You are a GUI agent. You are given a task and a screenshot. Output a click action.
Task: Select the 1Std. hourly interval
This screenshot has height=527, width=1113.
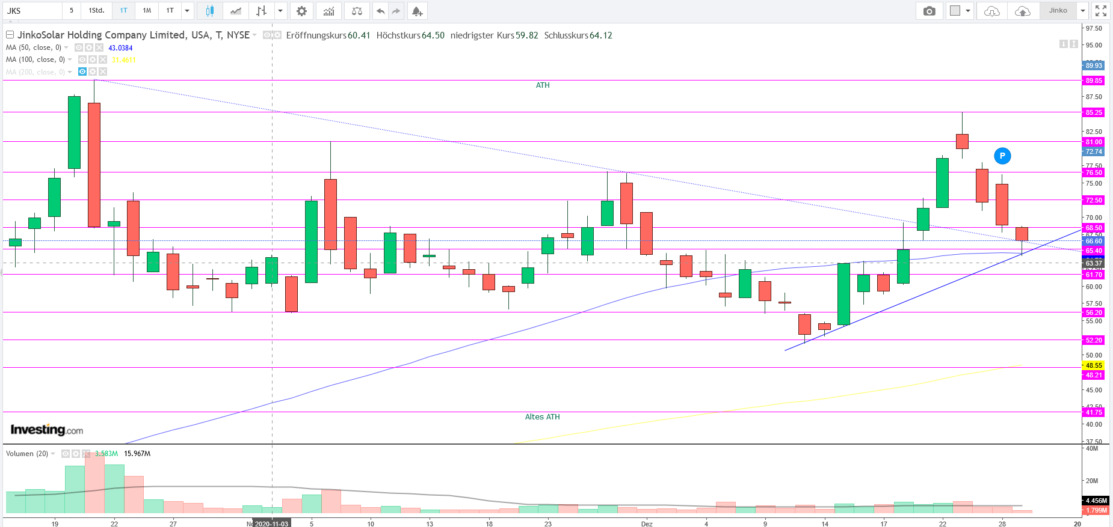(x=97, y=11)
